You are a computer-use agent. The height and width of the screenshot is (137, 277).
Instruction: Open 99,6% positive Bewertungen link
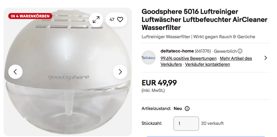[189, 58]
